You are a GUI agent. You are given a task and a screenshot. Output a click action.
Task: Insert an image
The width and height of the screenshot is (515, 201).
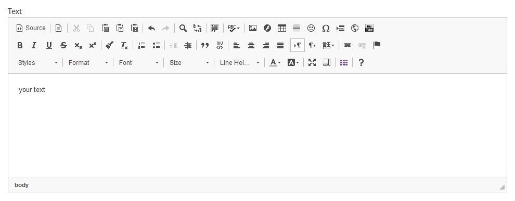point(253,28)
